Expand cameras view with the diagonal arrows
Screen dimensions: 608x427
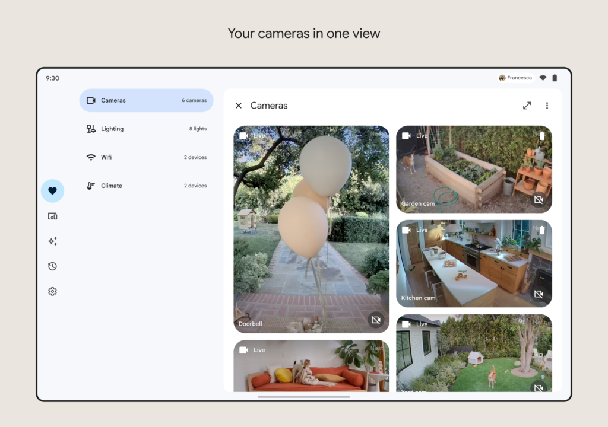[x=527, y=105]
